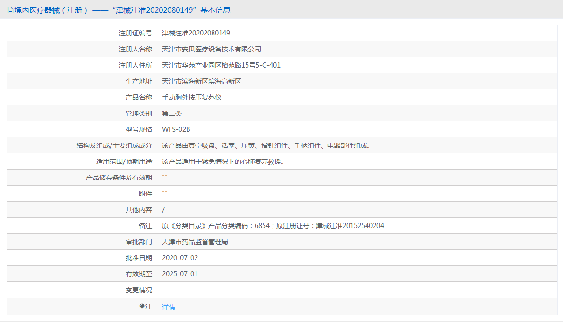Screen dimensions: 563x324
Task: Click the 产品储存条件及有效期 label
Action: (x=119, y=178)
